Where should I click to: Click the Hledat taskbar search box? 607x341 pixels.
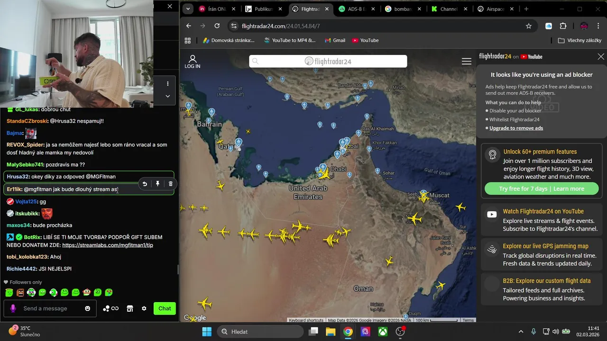pos(260,332)
